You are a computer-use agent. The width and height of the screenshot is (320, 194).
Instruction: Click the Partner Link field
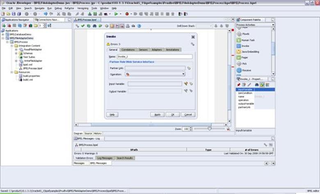point(155,68)
